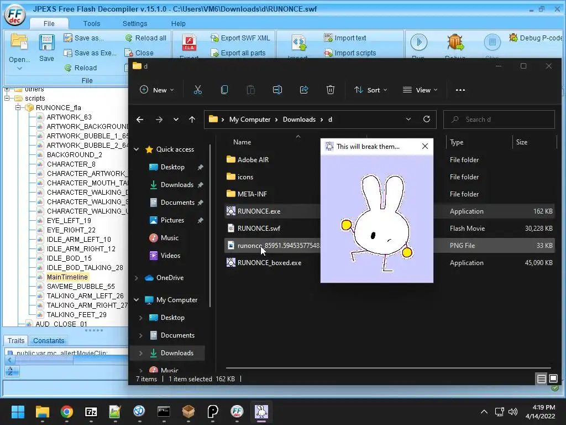Collapse the Quick access section
This screenshot has width=566, height=425.
click(137, 149)
